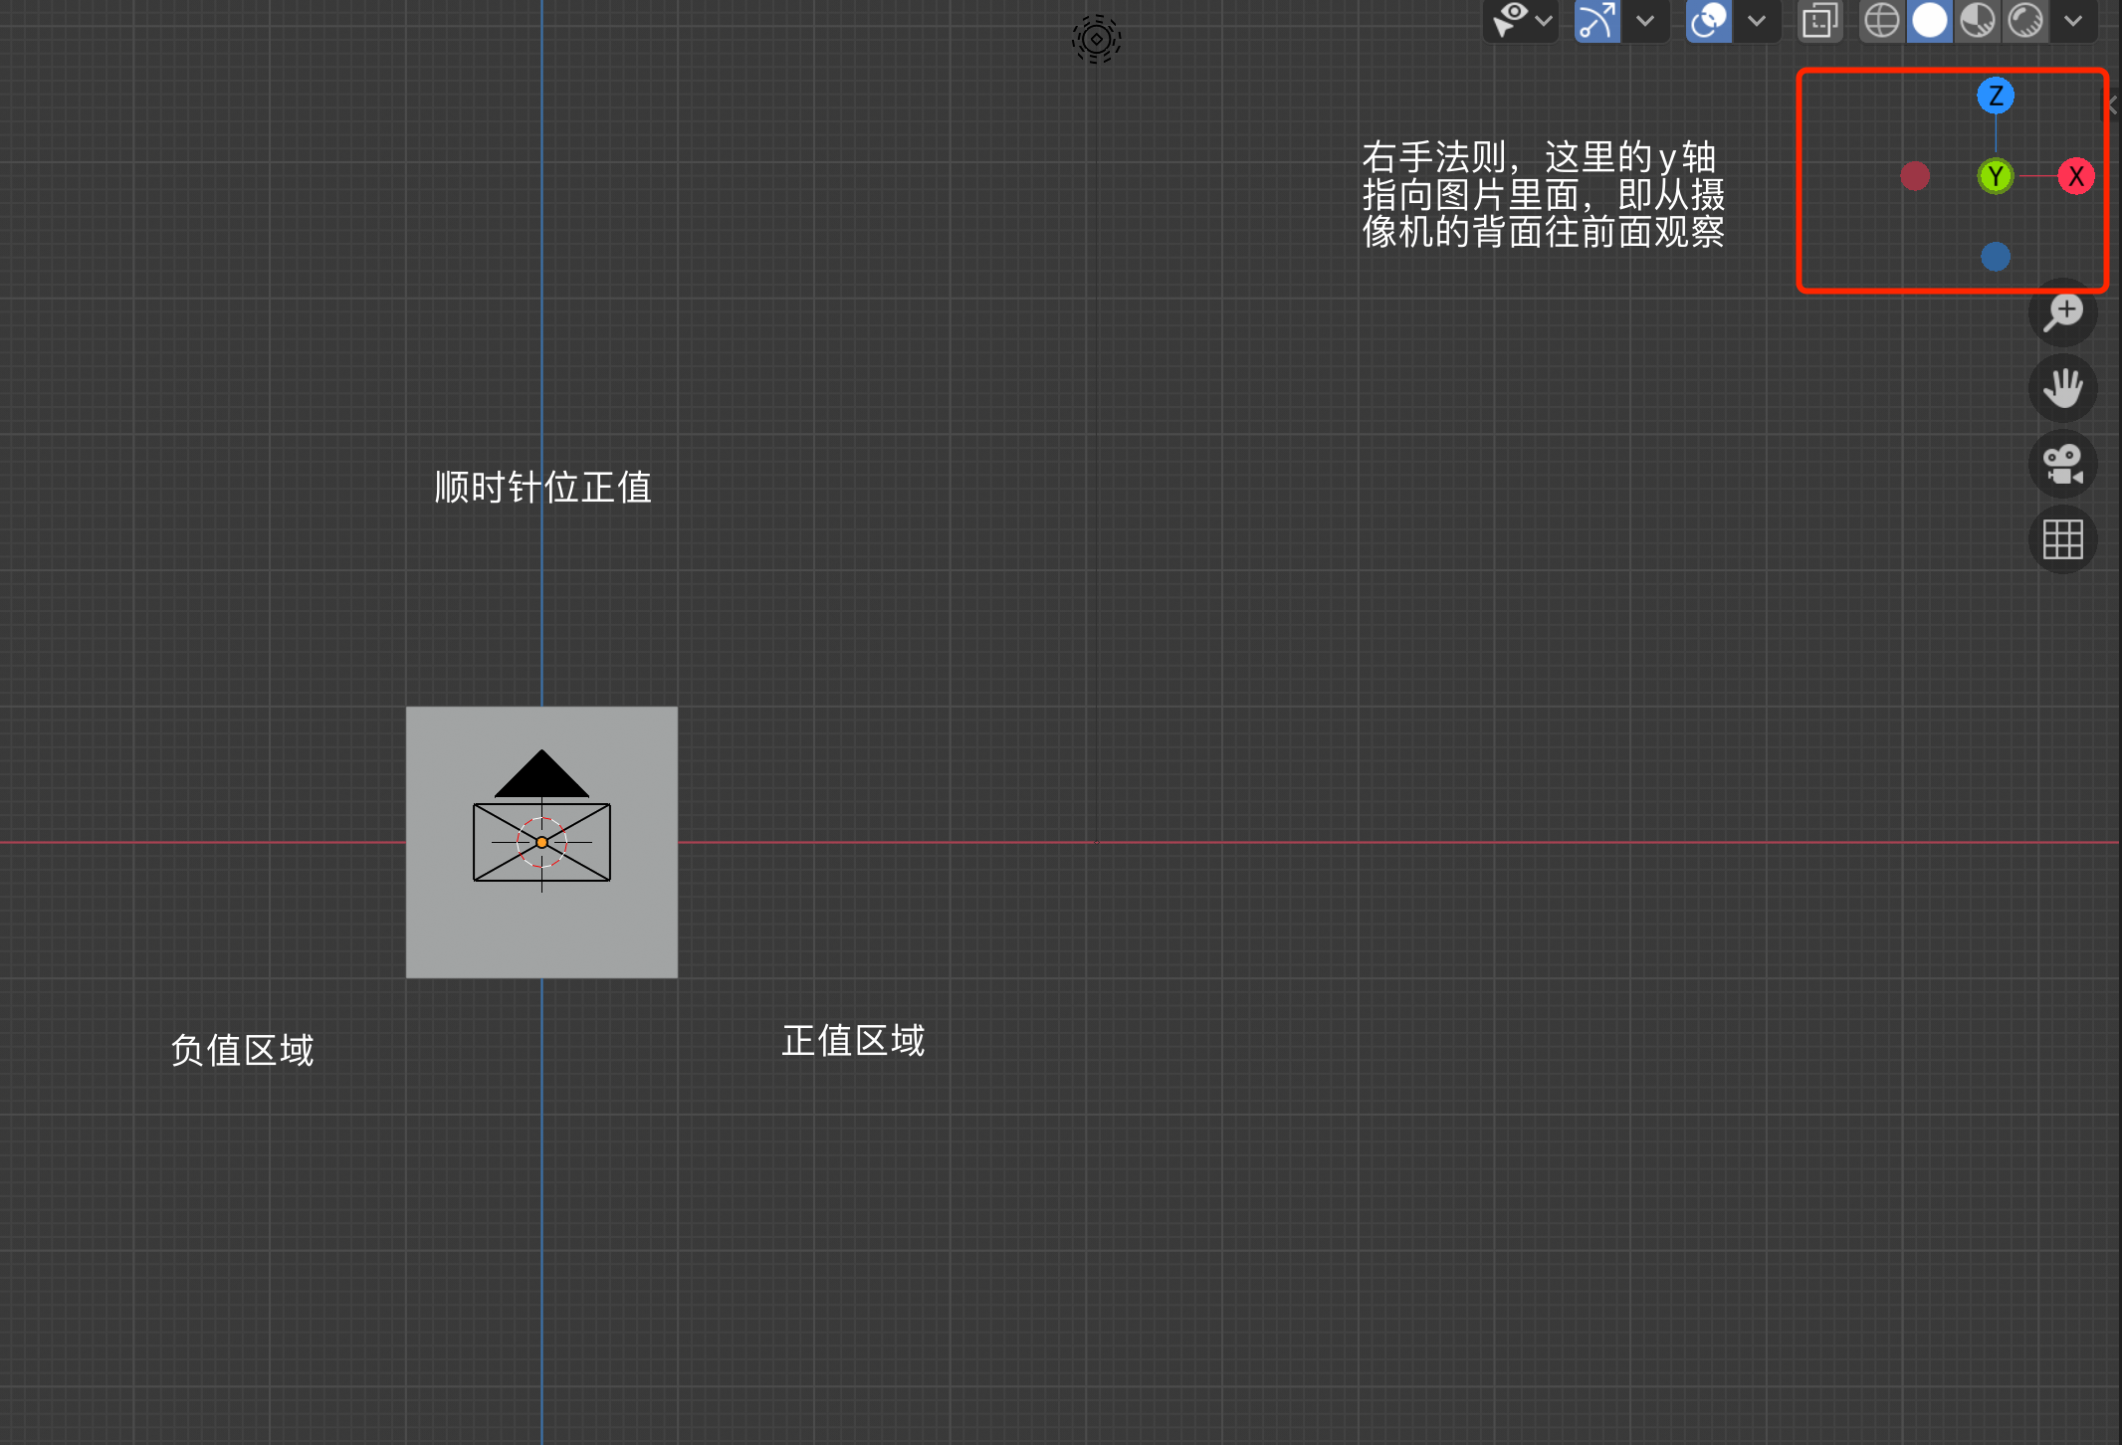Viewport: 2122px width, 1445px height.
Task: Click the green Y axis gizmo
Action: coord(1995,176)
